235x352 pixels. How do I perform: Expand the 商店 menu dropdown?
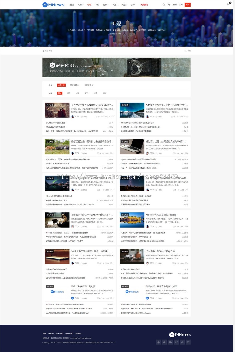115,5
